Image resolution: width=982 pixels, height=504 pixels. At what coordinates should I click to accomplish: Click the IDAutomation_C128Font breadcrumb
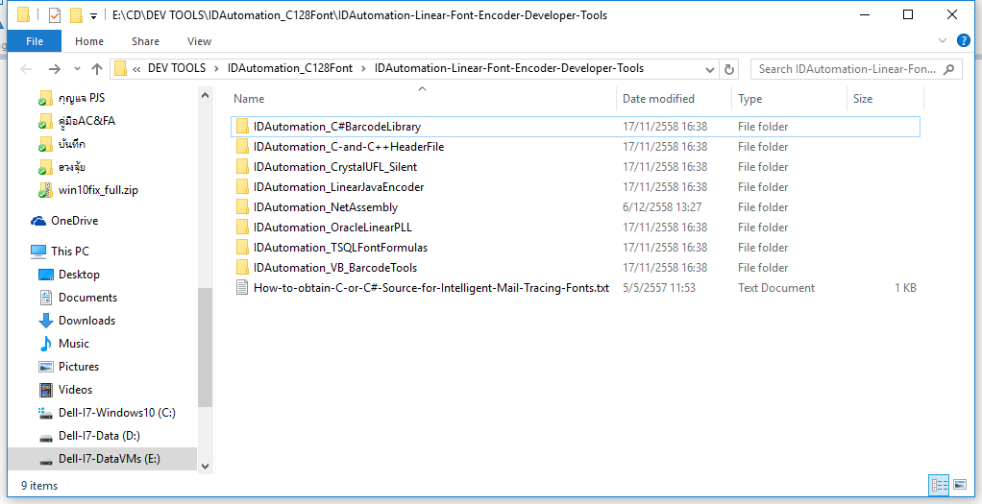[290, 68]
